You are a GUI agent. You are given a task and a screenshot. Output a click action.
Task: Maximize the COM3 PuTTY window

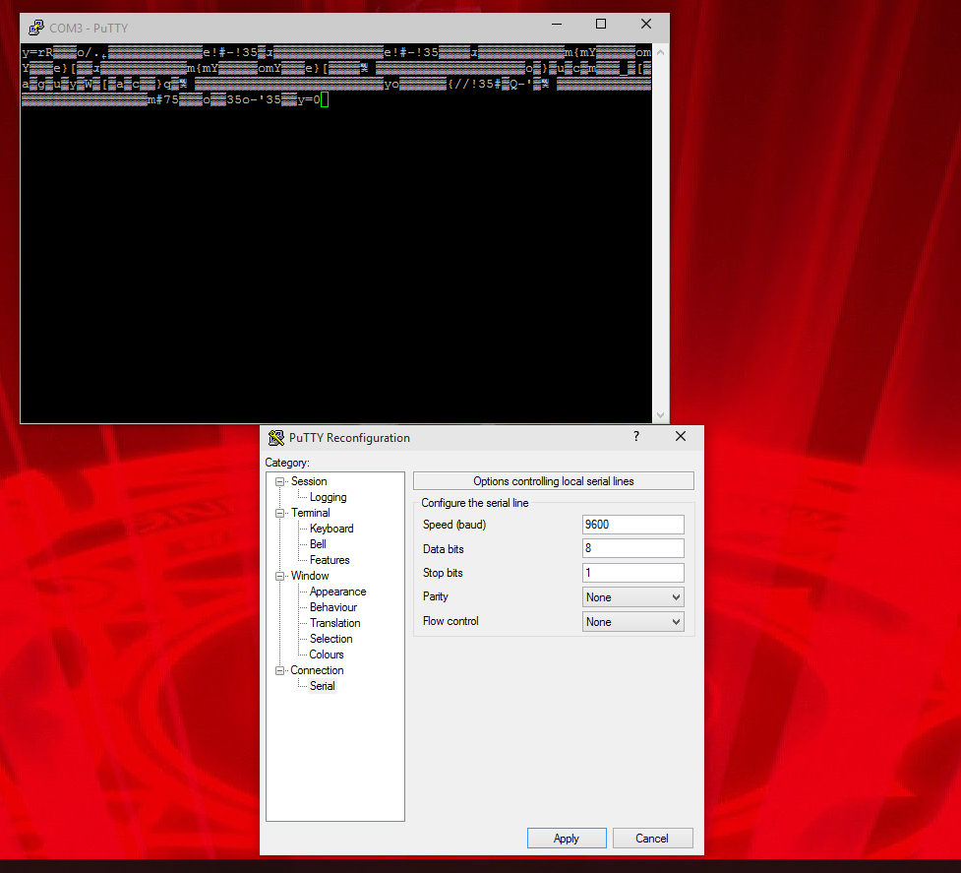click(601, 24)
